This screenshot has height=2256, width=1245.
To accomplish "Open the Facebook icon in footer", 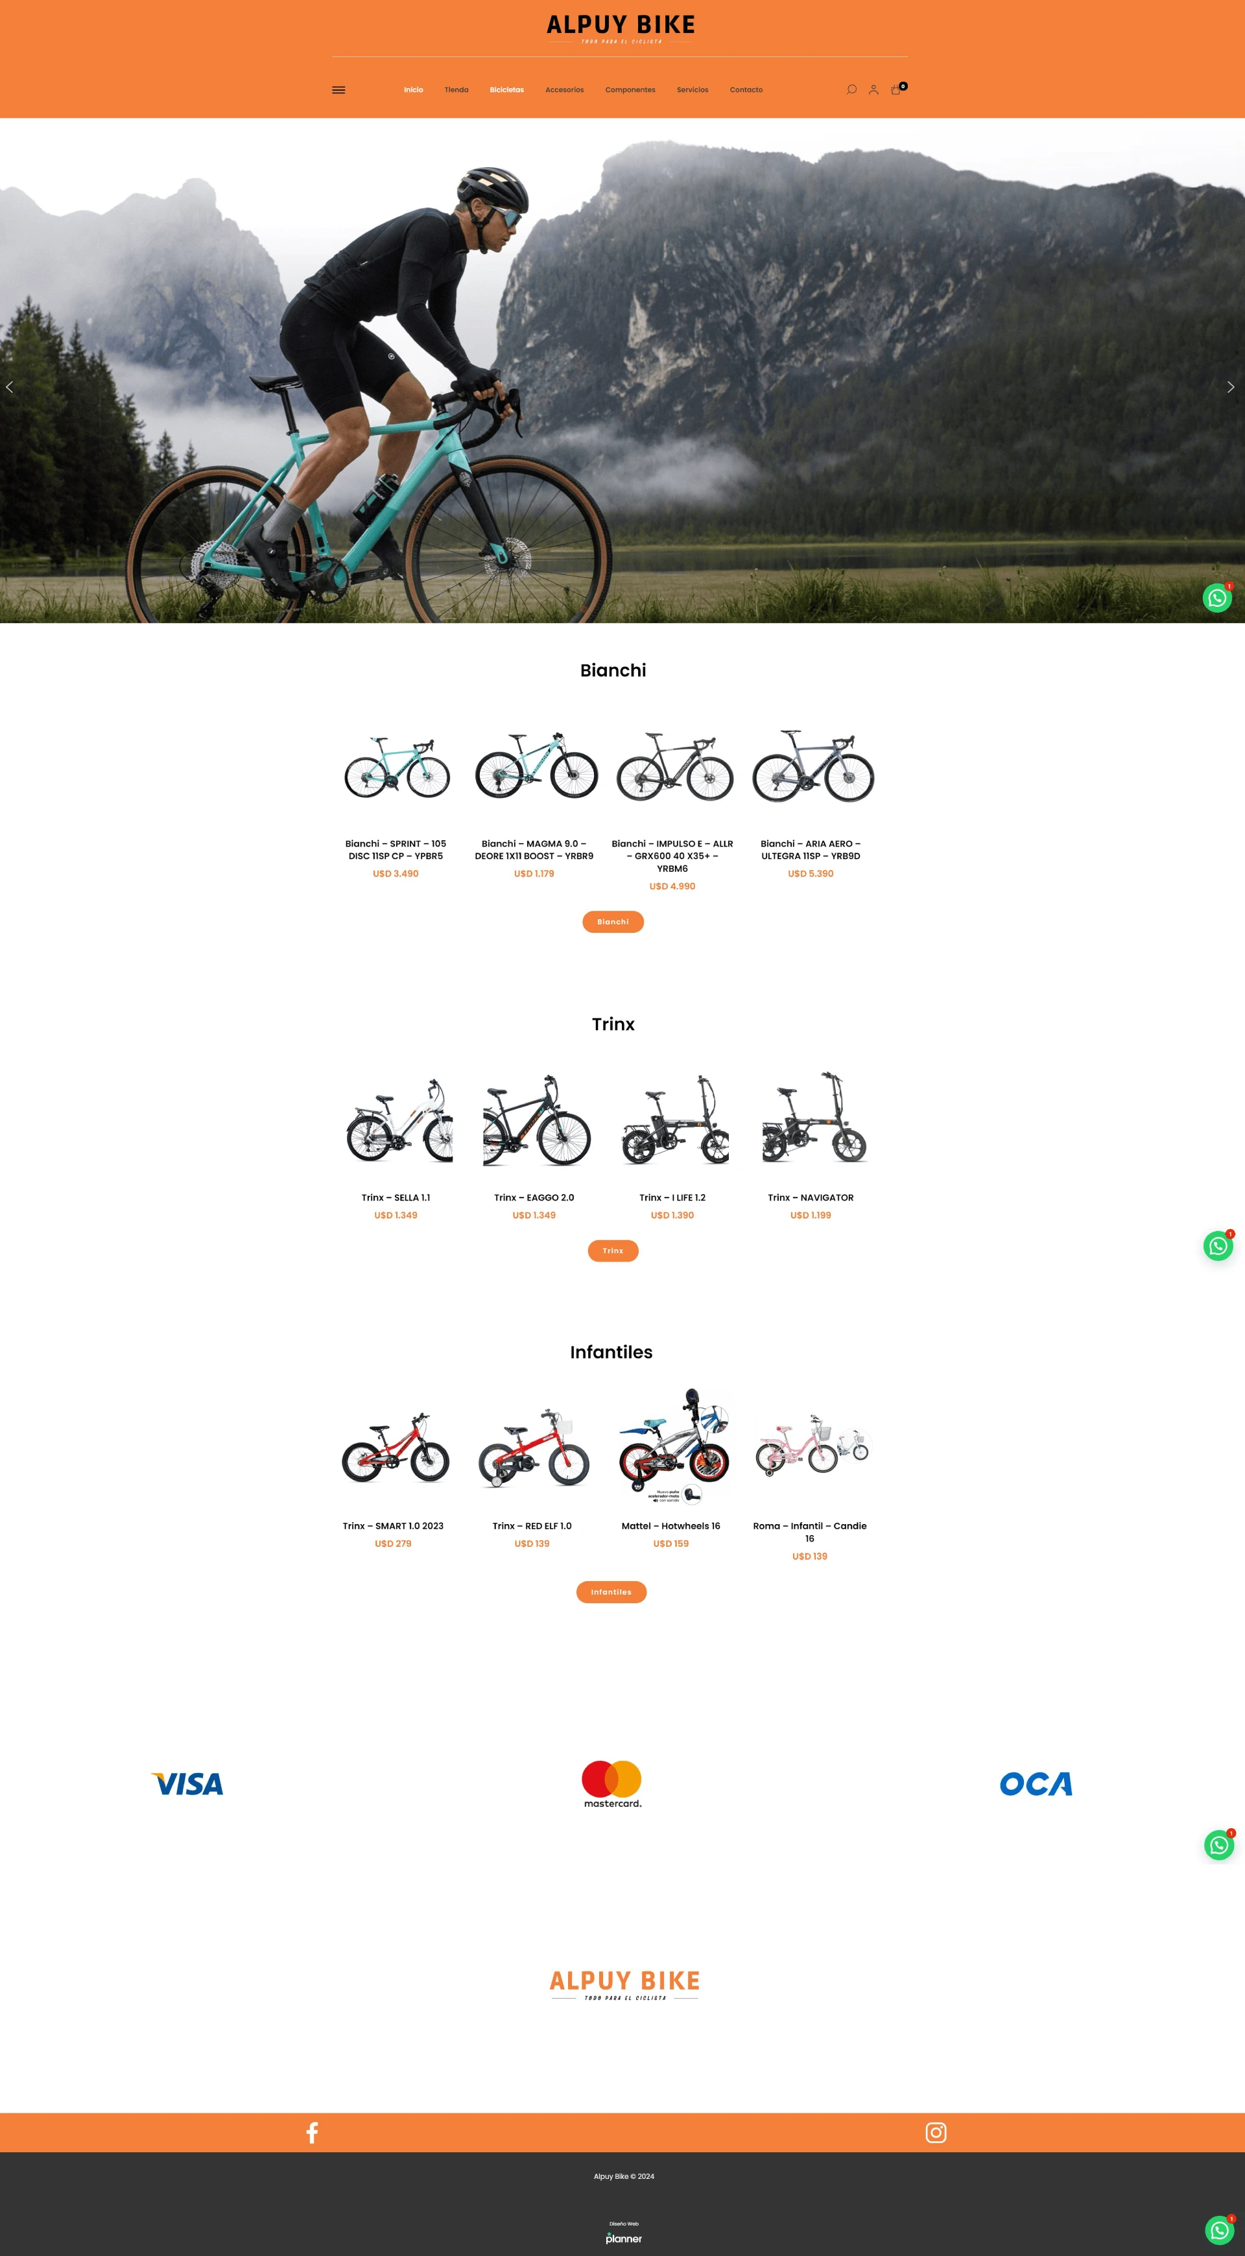I will tap(312, 2133).
